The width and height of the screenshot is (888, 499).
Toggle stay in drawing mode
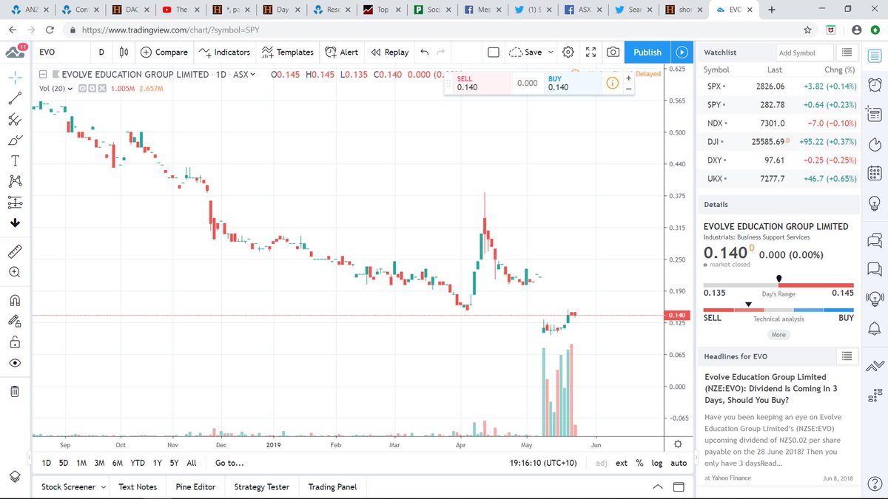[x=15, y=321]
